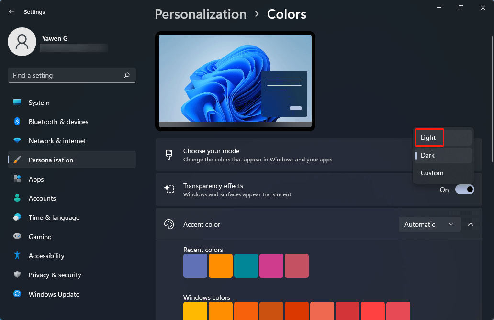This screenshot has width=494, height=320.
Task: Open Accessibility settings
Action: [17, 256]
